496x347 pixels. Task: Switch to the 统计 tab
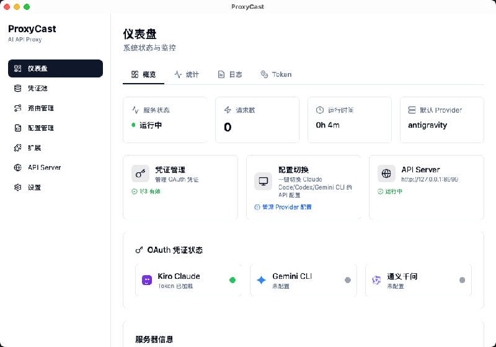coord(187,74)
